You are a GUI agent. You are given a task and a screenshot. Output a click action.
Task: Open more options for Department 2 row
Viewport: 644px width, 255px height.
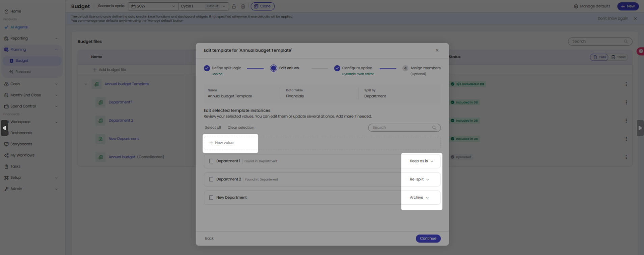pyautogui.click(x=626, y=121)
